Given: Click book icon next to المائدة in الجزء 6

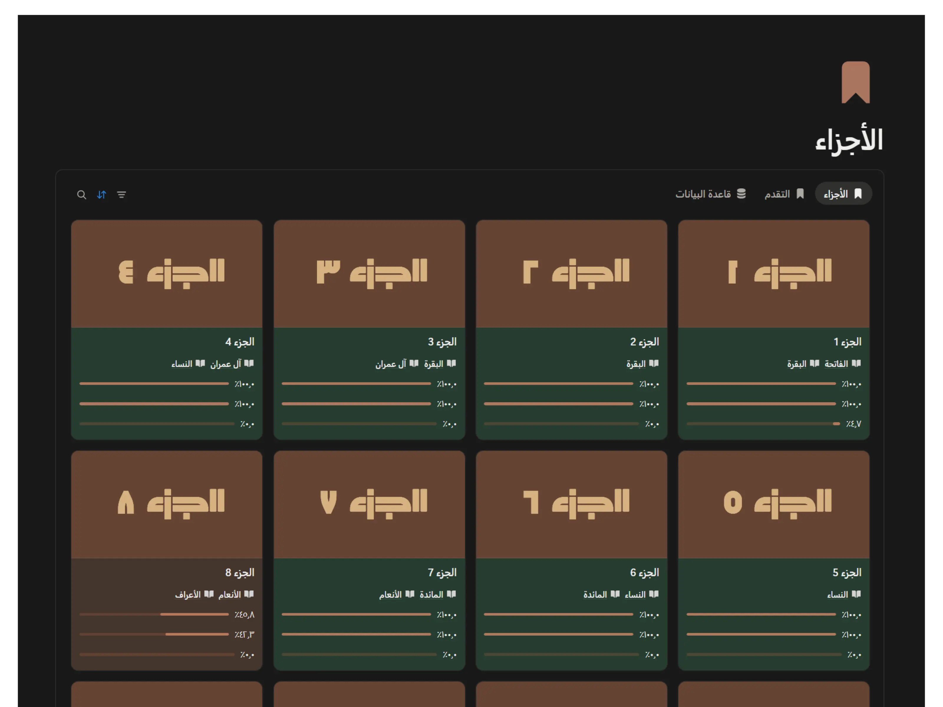Looking at the screenshot, I should [615, 594].
